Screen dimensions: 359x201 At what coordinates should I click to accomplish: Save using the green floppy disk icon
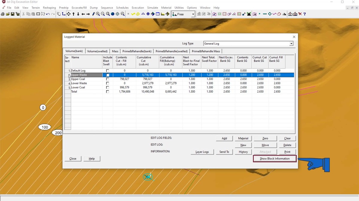click(13, 14)
